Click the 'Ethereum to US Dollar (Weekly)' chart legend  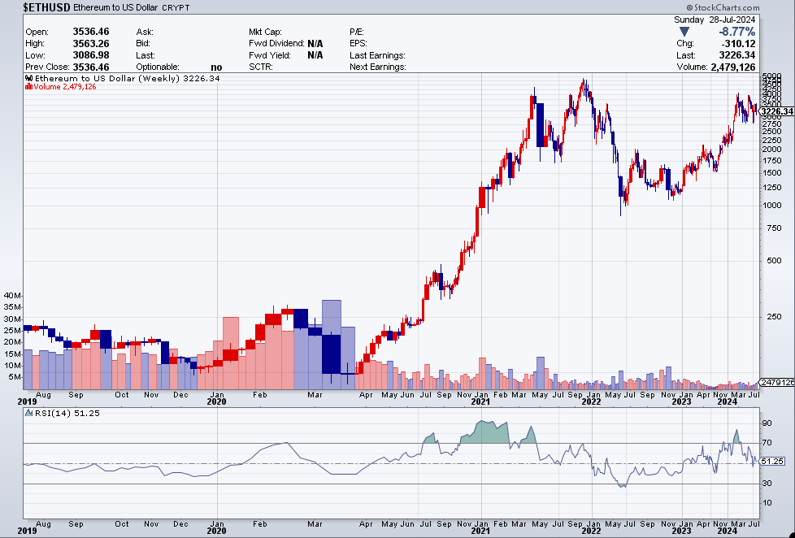tap(108, 79)
